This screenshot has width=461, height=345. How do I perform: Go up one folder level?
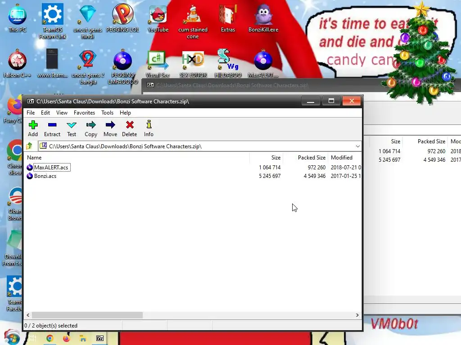pyautogui.click(x=29, y=146)
